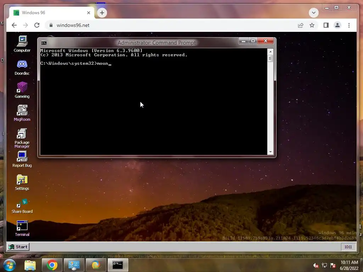
Task: Click the muted volume tray icon
Action: [315, 265]
